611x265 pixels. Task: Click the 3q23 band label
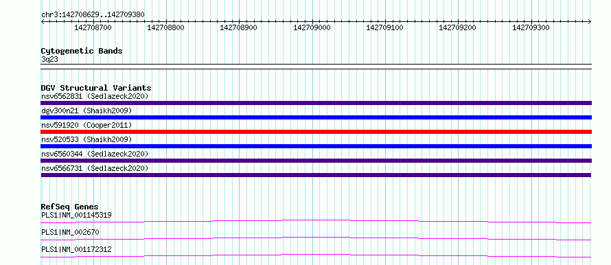coord(49,60)
